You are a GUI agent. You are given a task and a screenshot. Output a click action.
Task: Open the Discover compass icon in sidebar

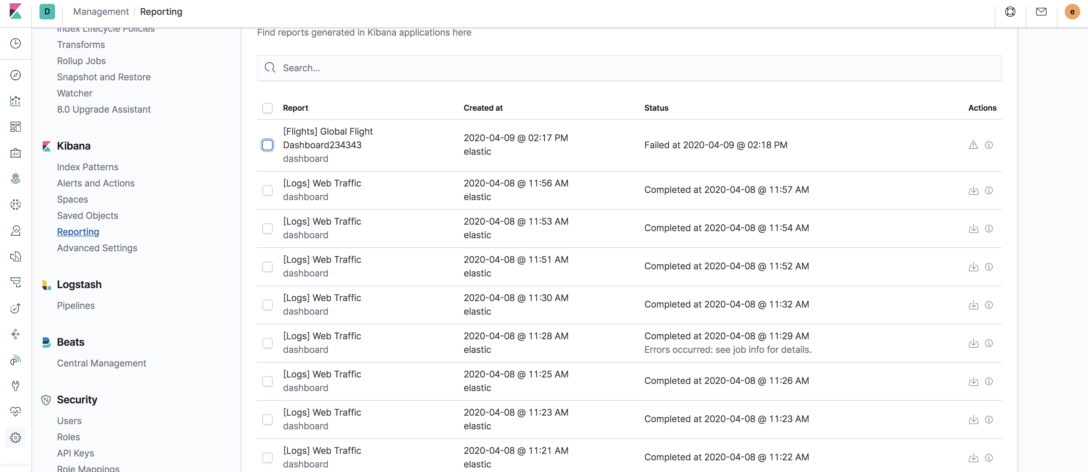click(x=16, y=75)
